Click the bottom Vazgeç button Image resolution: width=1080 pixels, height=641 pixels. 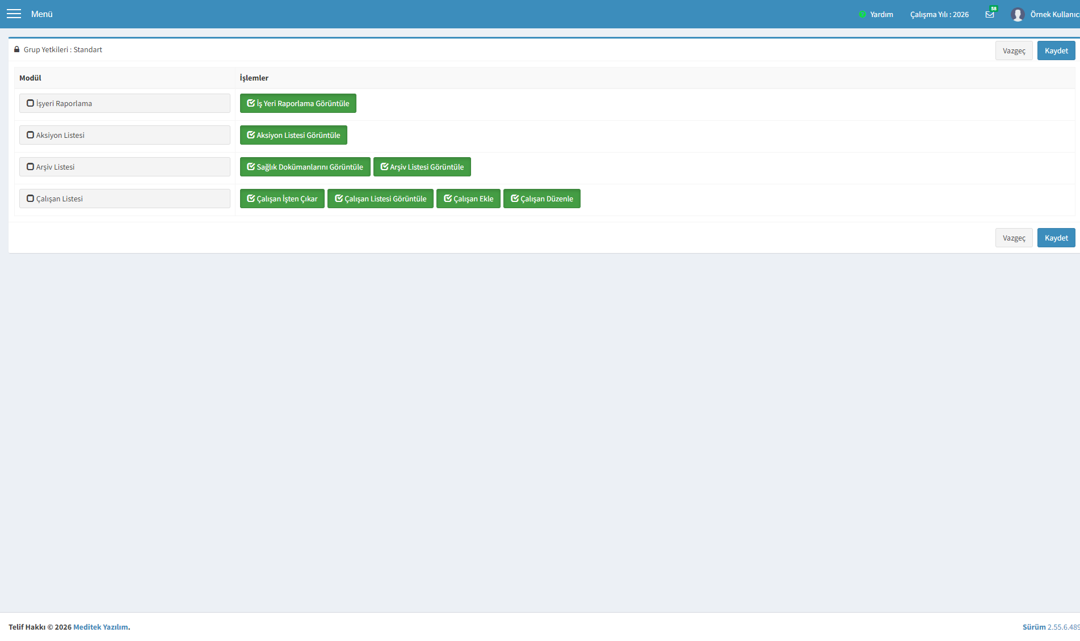(x=1014, y=238)
